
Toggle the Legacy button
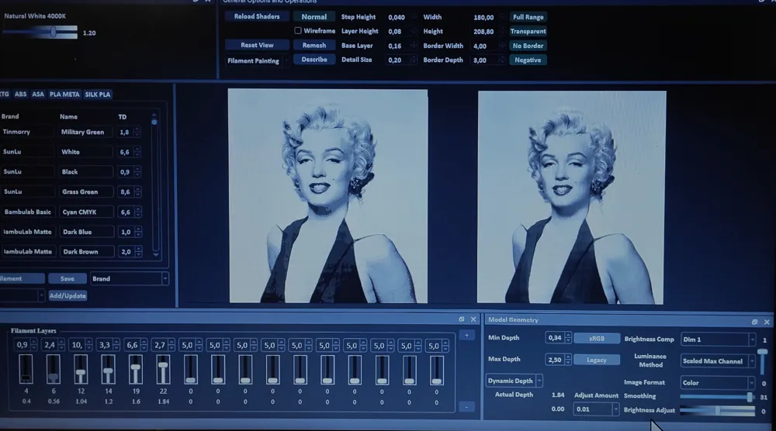(597, 360)
